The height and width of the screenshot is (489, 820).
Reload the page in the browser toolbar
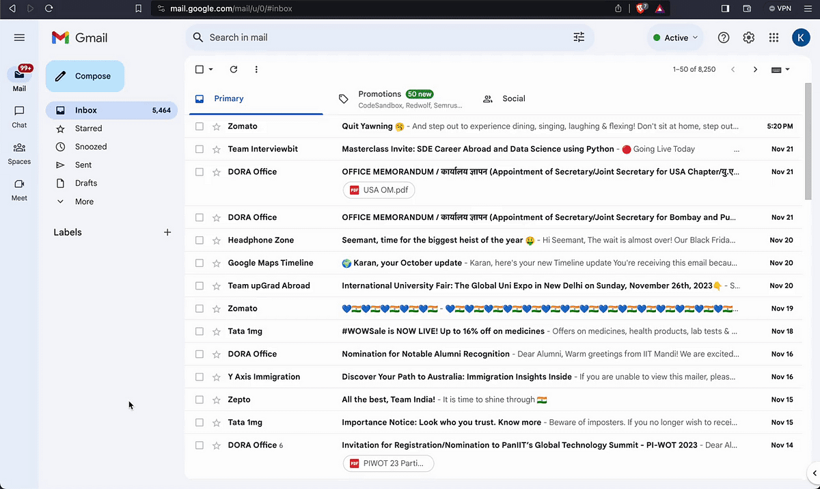pos(49,8)
